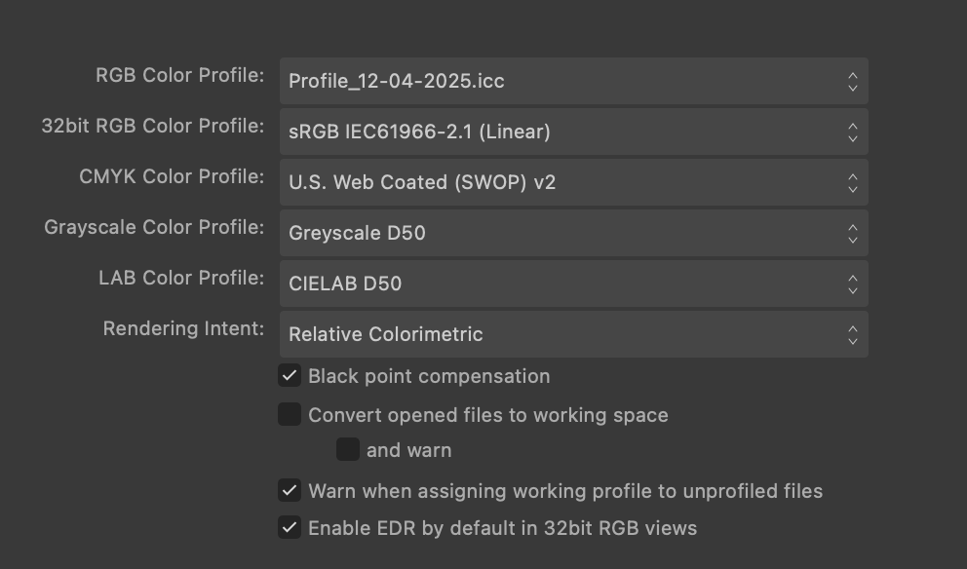Viewport: 967px width, 569px height.
Task: Click the chevron arrows on Relative Colorimetric
Action: [852, 334]
